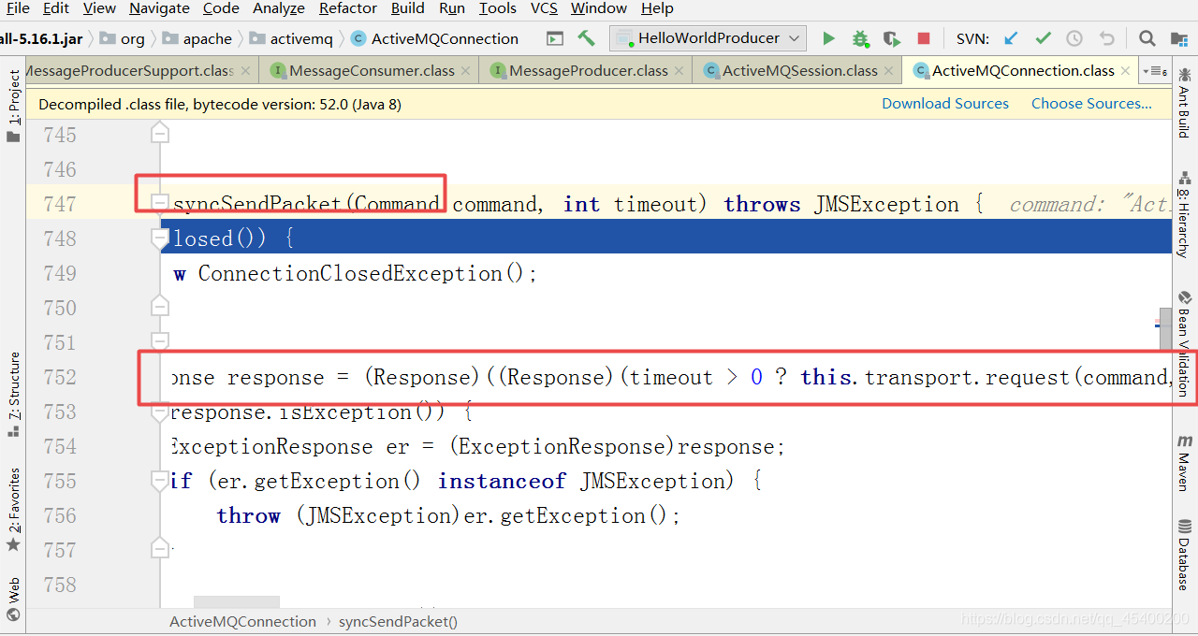Switch to MessageConsumer.class tab
Screen dimensions: 1198x636
pyautogui.click(x=372, y=71)
